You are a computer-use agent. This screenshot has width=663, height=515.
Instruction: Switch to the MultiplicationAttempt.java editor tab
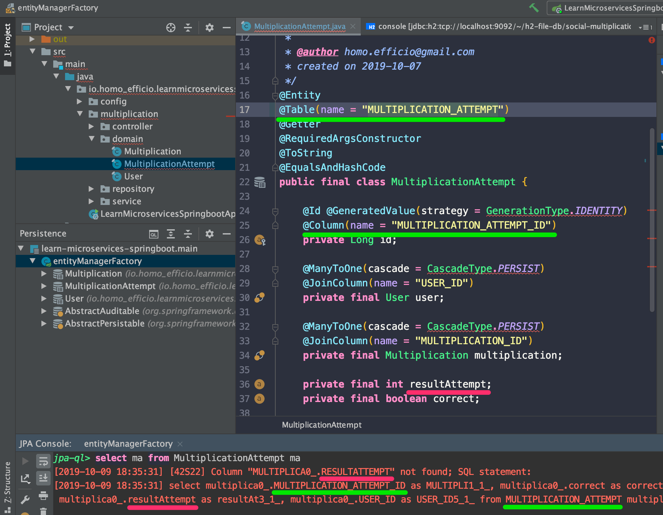pos(299,26)
